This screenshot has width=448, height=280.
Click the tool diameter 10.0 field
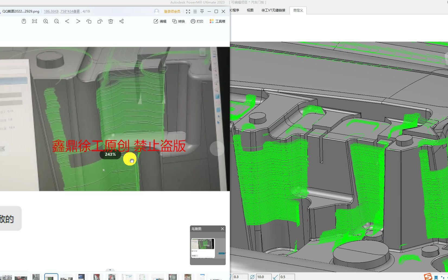263,277
